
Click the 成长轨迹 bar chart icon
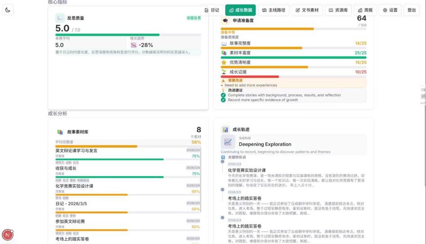click(x=225, y=130)
